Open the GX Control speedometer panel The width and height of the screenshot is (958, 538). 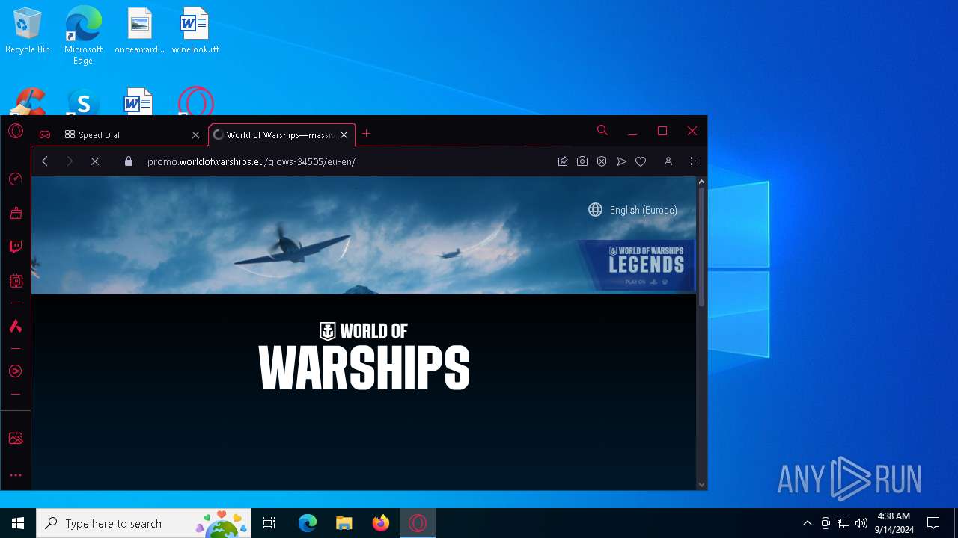click(15, 179)
